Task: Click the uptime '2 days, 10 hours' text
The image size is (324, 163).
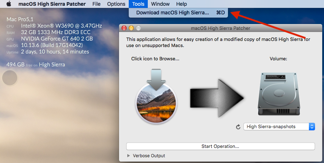Action: point(55,52)
